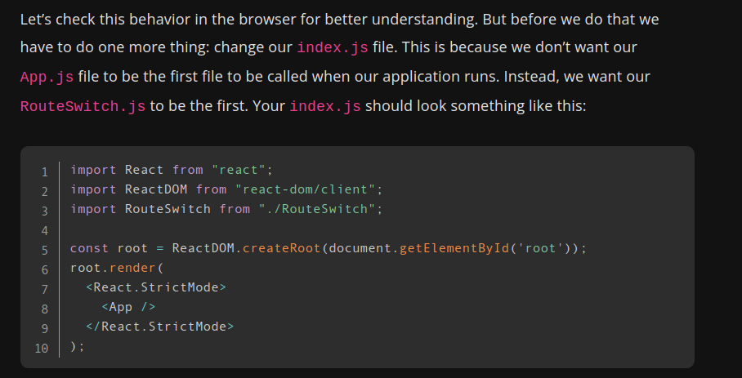The width and height of the screenshot is (742, 378).
Task: Click line number 4 in the code gutter
Action: pyautogui.click(x=45, y=231)
